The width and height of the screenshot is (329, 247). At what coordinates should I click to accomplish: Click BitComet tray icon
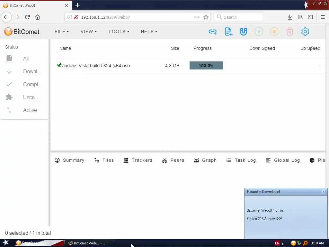pyautogui.click(x=293, y=243)
